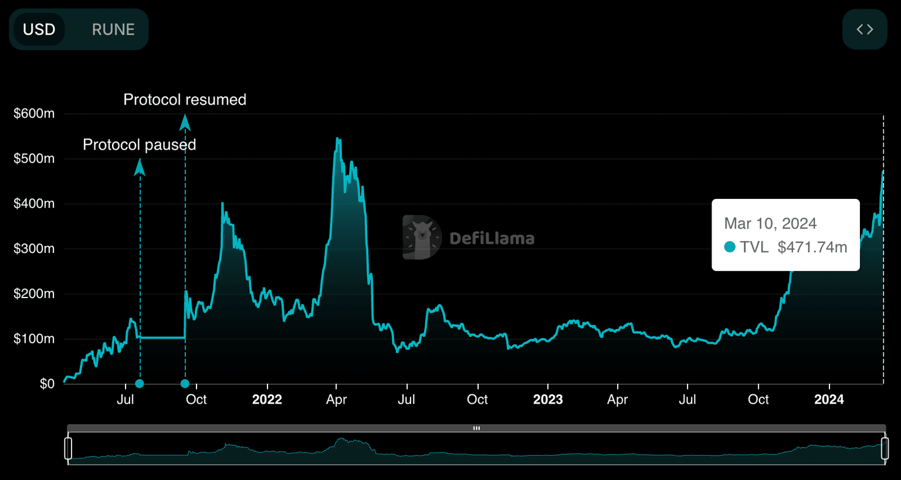
Task: Click the Protocol resumed event marker dot
Action: pos(185,384)
